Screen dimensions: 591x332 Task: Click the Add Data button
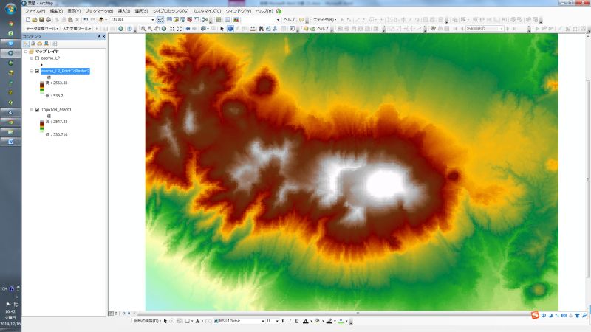tap(101, 20)
